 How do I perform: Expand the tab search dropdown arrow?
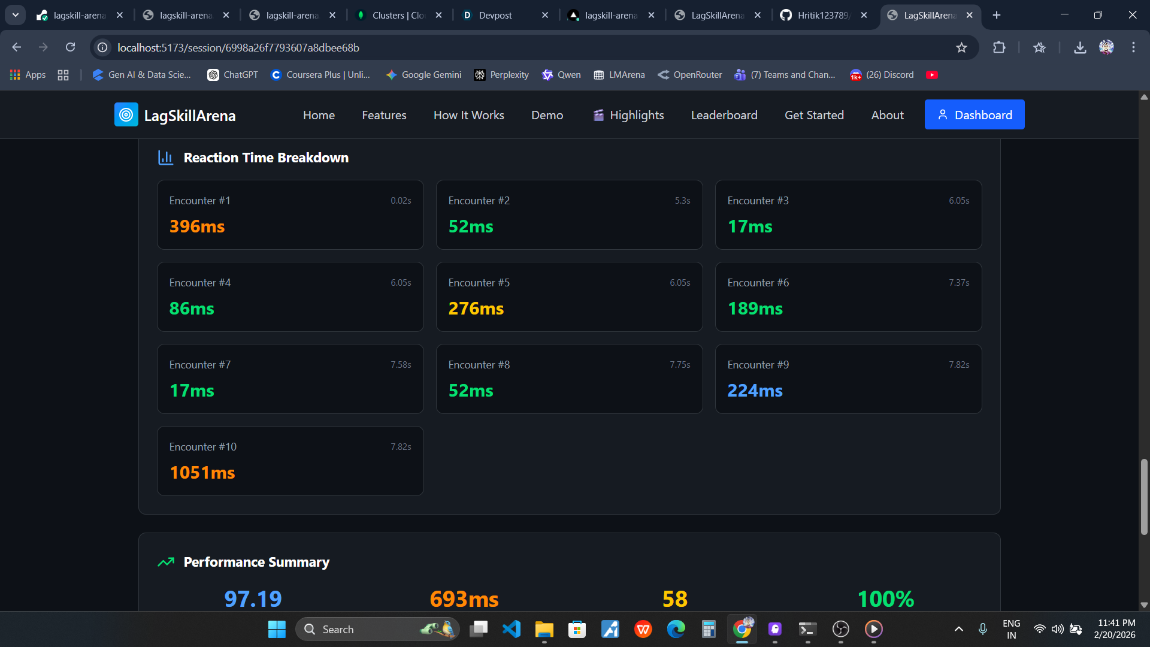15,15
